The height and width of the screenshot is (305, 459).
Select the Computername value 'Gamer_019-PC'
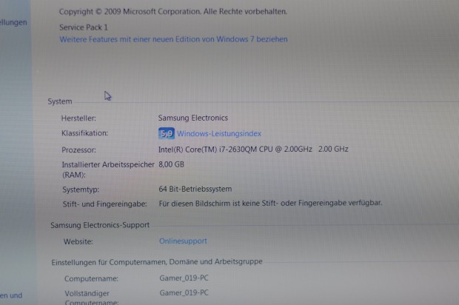click(x=184, y=278)
